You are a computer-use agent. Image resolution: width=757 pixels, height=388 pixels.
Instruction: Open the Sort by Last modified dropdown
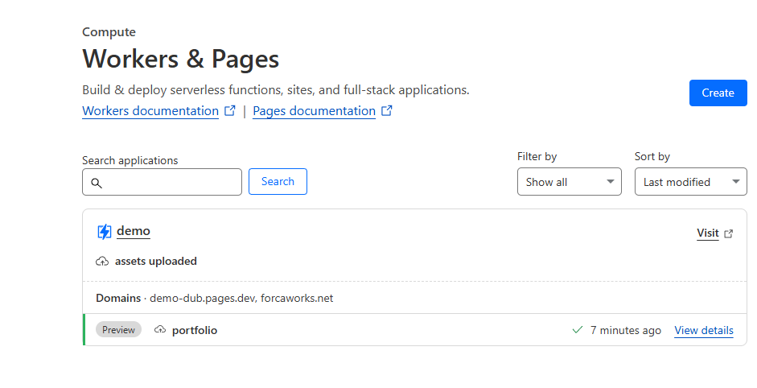pyautogui.click(x=690, y=182)
